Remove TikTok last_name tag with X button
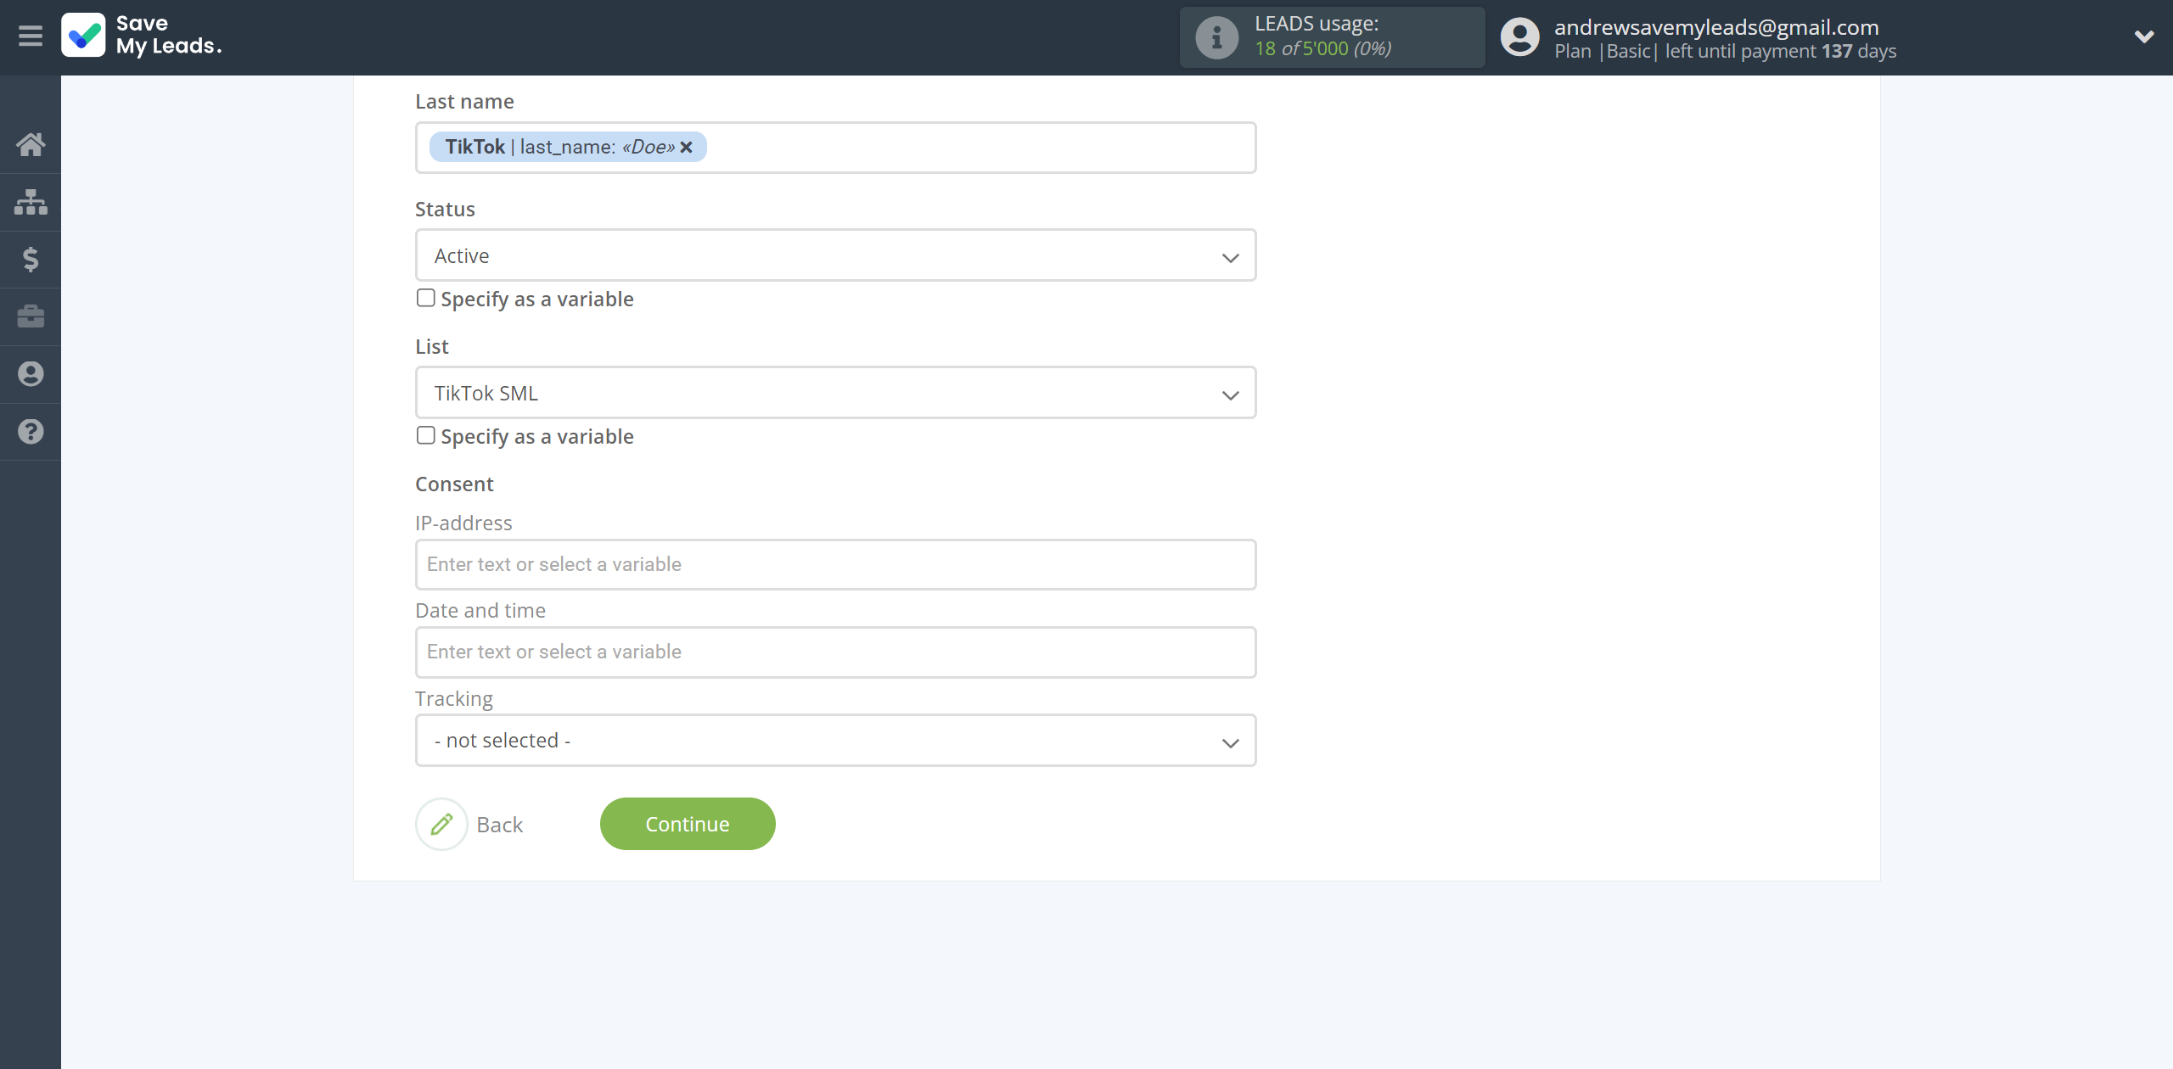The height and width of the screenshot is (1069, 2173). (688, 147)
